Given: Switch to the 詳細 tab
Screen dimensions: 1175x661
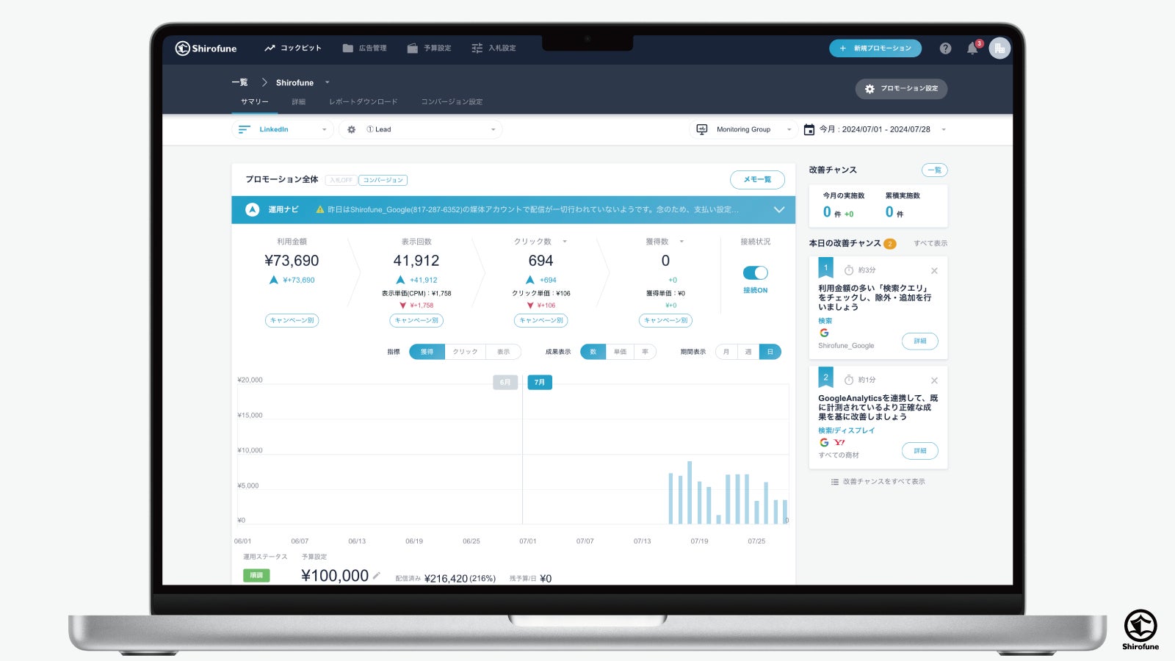Looking at the screenshot, I should tap(298, 102).
